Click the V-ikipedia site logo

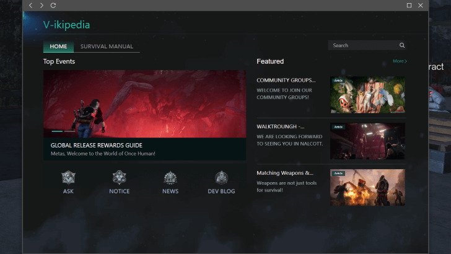coord(66,25)
